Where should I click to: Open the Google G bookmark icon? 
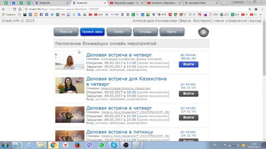(x=74, y=14)
